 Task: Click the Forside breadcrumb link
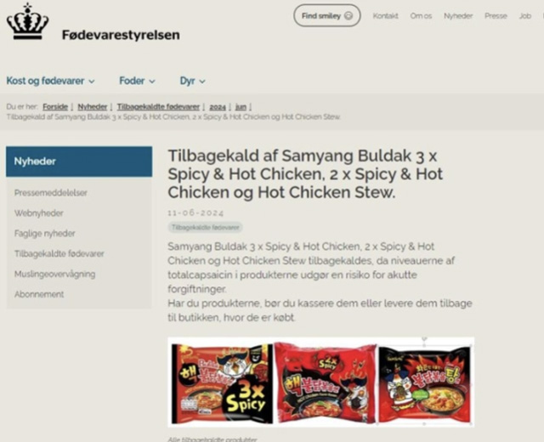[x=55, y=107]
